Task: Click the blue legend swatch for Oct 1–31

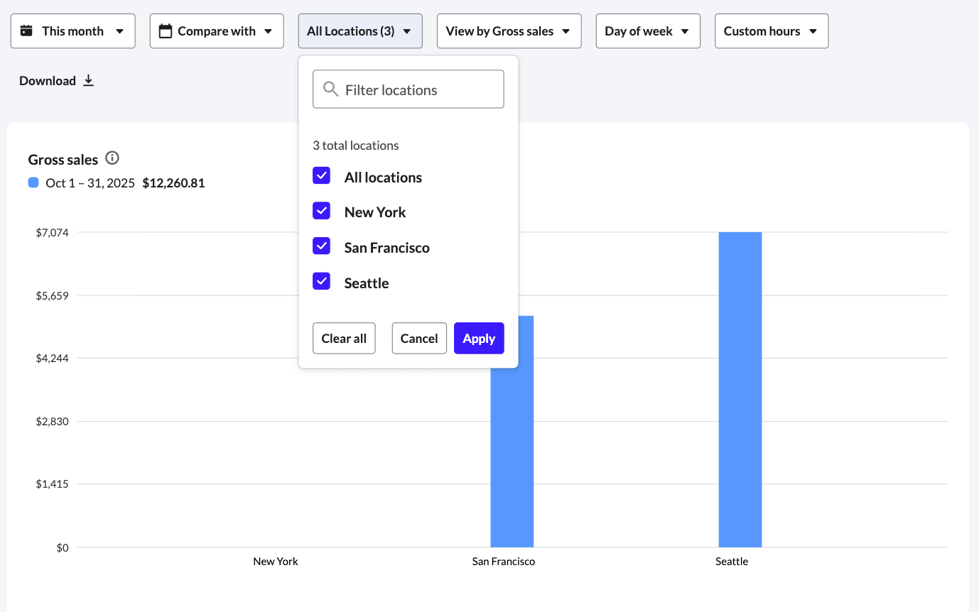Action: [x=33, y=182]
